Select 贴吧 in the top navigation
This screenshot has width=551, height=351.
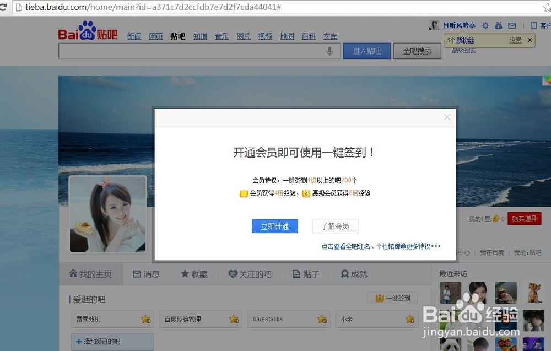pyautogui.click(x=178, y=36)
